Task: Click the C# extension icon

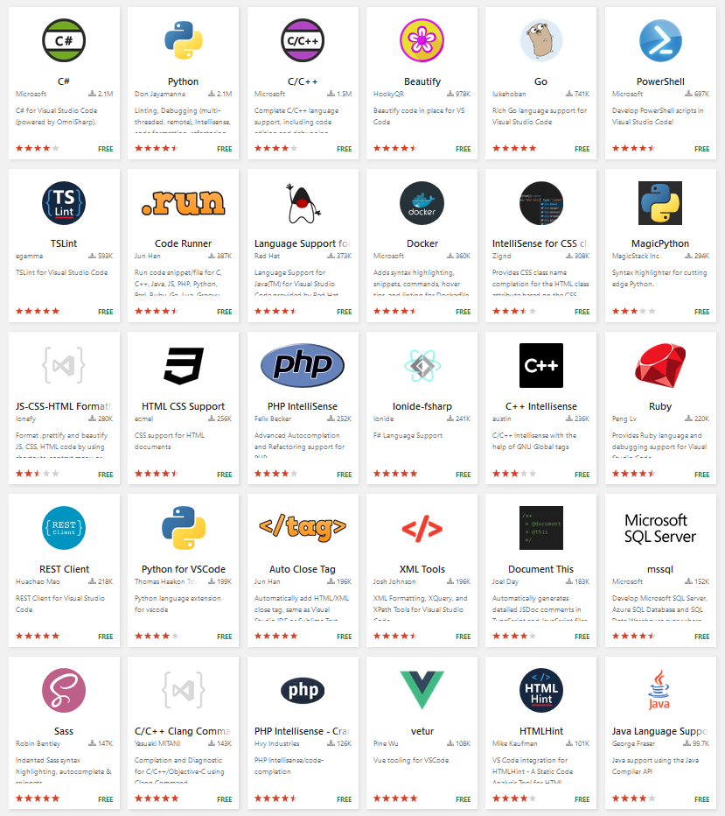Action: (x=64, y=40)
